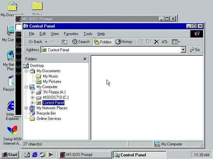
Task: Click the Windows logo throbber icon
Action: 197,34
